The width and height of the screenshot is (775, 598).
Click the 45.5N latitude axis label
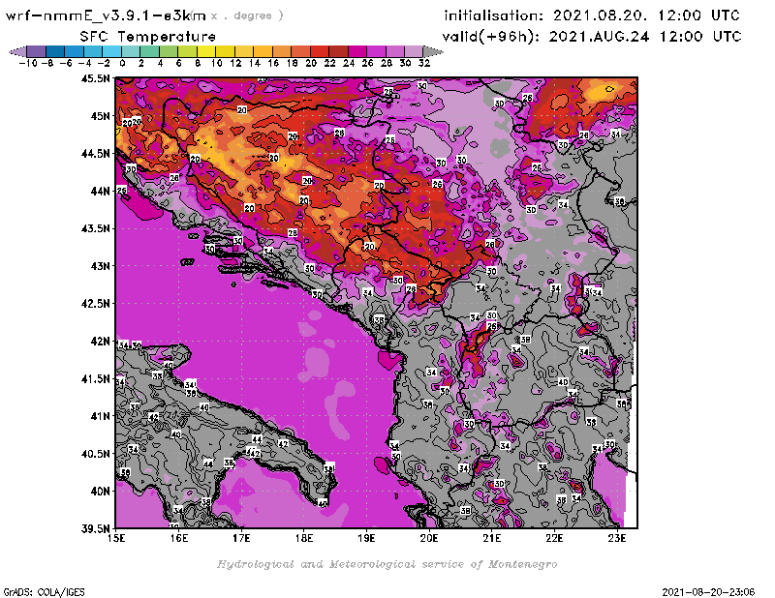95,78
